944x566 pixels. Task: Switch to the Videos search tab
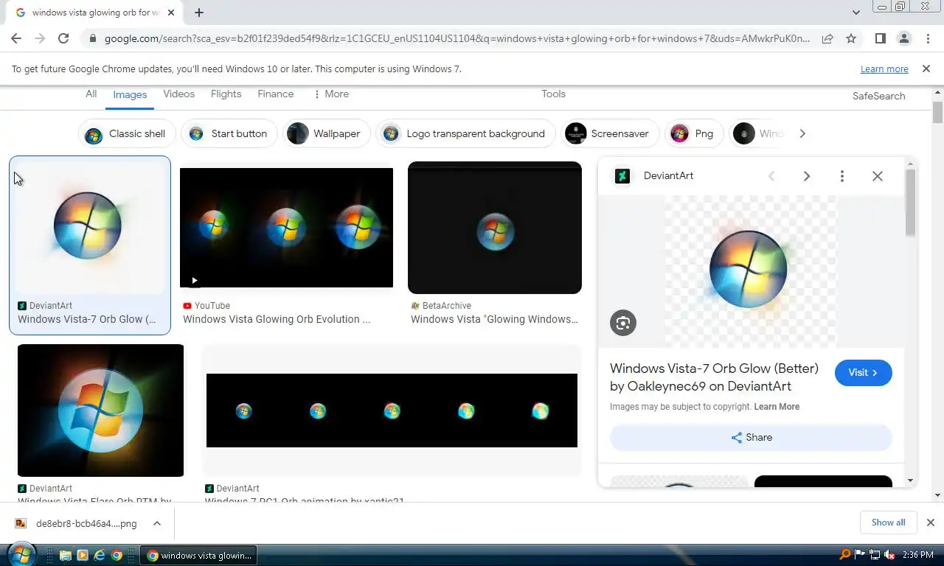coord(178,94)
